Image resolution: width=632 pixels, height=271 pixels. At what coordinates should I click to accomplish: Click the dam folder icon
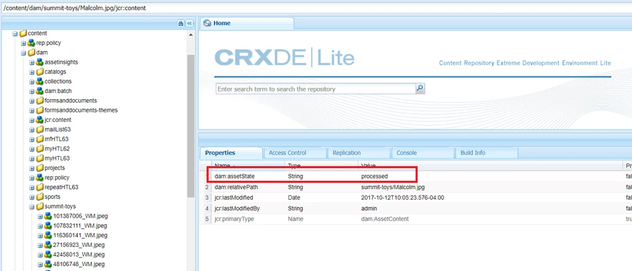click(x=32, y=53)
